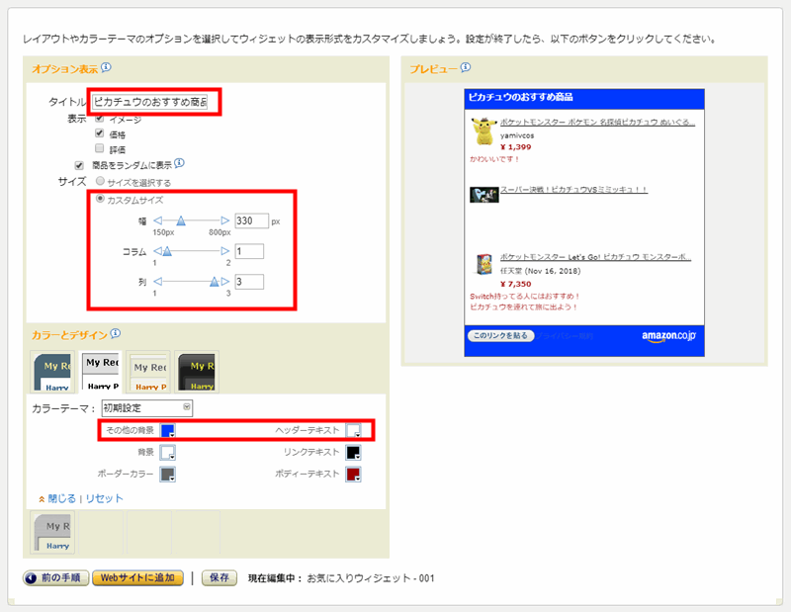Click the amazon.co.jp logo in the preview

[668, 336]
